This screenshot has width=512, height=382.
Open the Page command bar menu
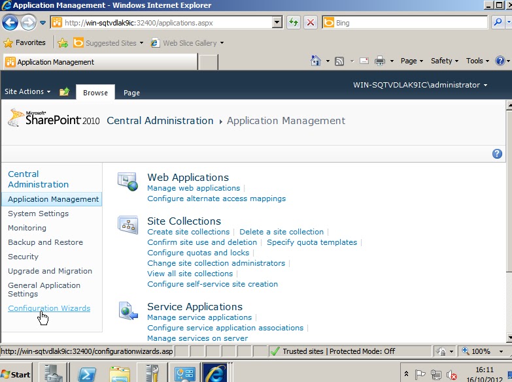pyautogui.click(x=412, y=61)
